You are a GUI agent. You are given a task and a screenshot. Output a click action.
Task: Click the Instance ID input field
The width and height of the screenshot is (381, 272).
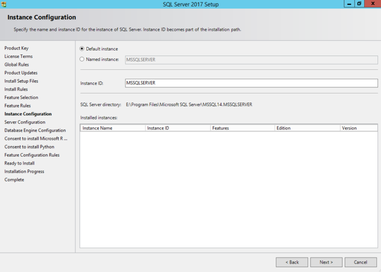tap(251, 83)
